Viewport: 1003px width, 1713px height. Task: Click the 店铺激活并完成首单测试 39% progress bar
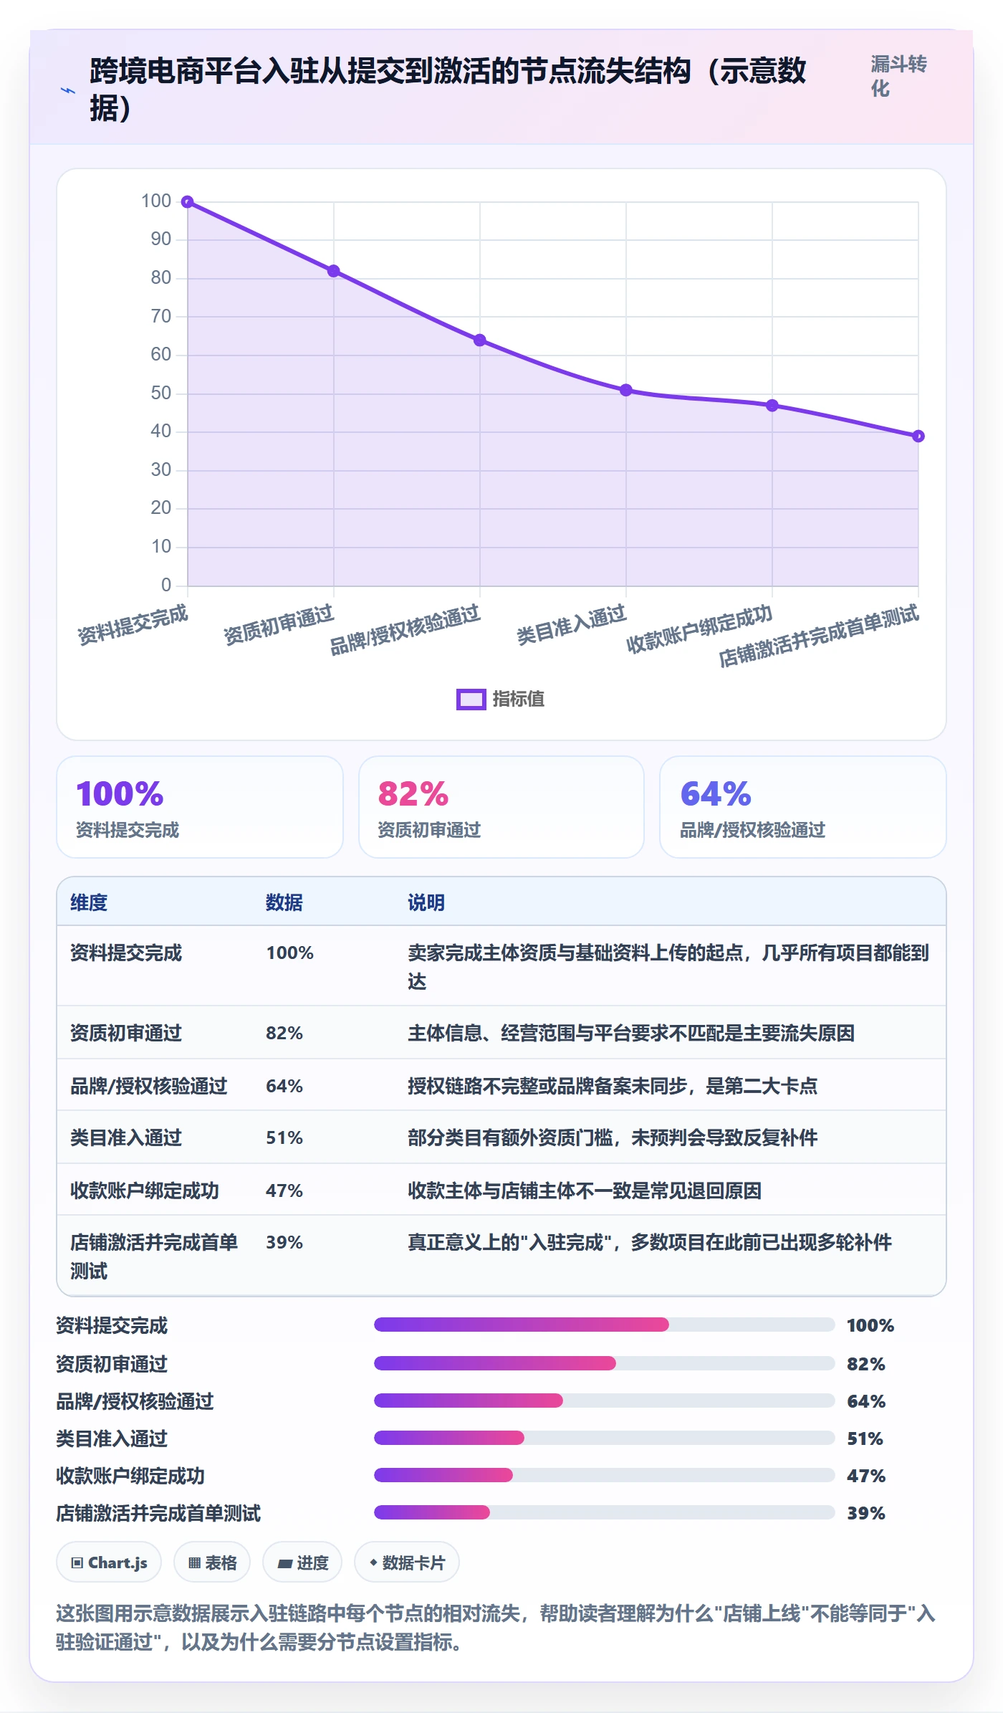604,1512
